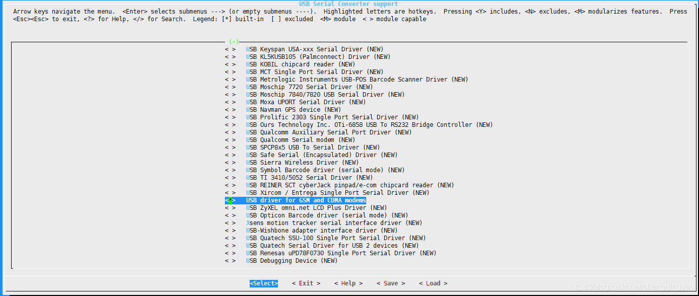Image resolution: width=699 pixels, height=296 pixels.
Task: Toggle Moschip 7840/7820 USB Serial Driver state
Action: [x=230, y=95]
